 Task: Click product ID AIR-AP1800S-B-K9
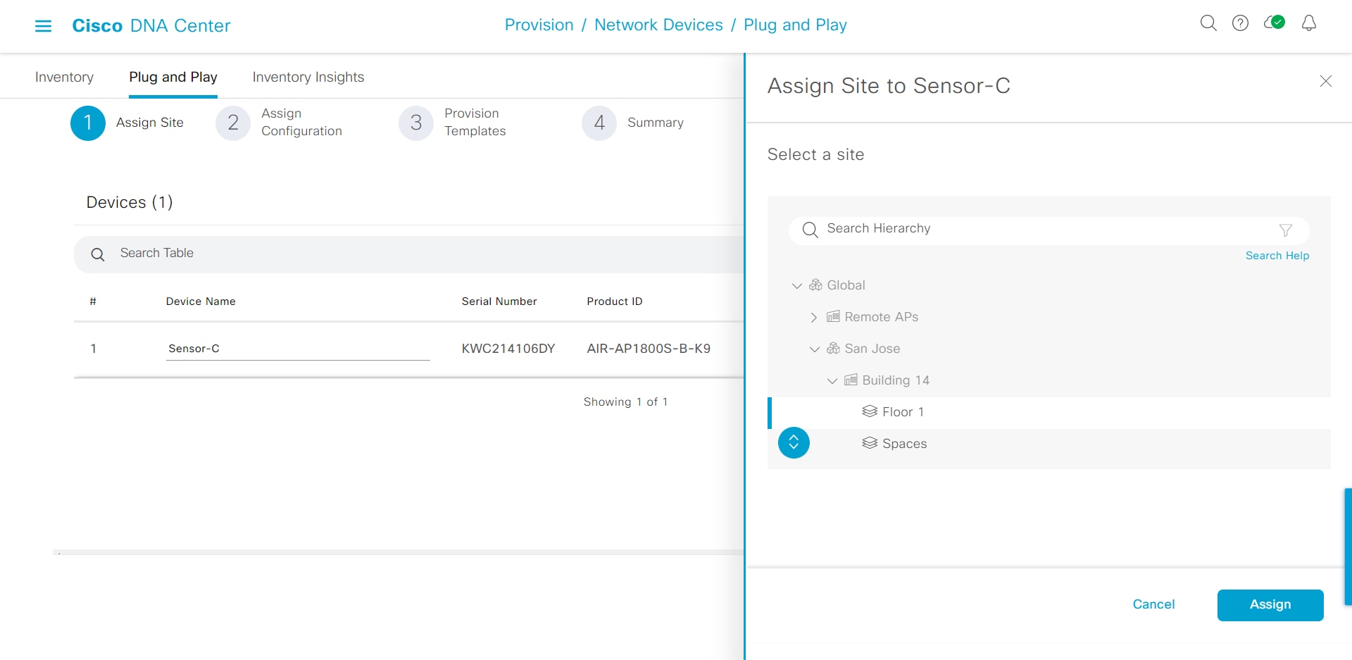point(649,349)
